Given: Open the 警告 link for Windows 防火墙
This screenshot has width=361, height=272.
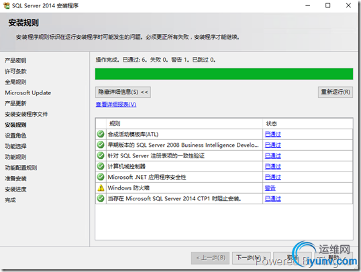Looking at the screenshot, I should click(270, 188).
